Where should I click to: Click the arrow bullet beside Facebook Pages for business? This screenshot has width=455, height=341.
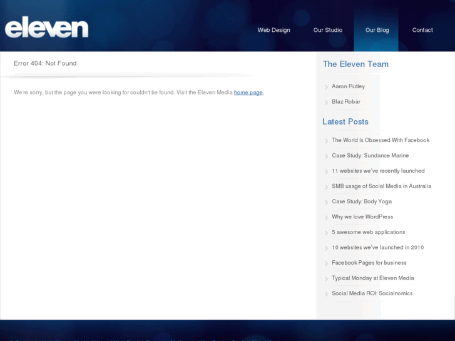[x=326, y=263]
